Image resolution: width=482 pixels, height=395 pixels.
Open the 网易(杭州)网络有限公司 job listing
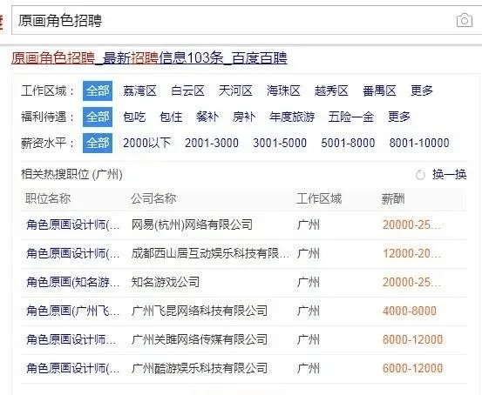(x=244, y=225)
